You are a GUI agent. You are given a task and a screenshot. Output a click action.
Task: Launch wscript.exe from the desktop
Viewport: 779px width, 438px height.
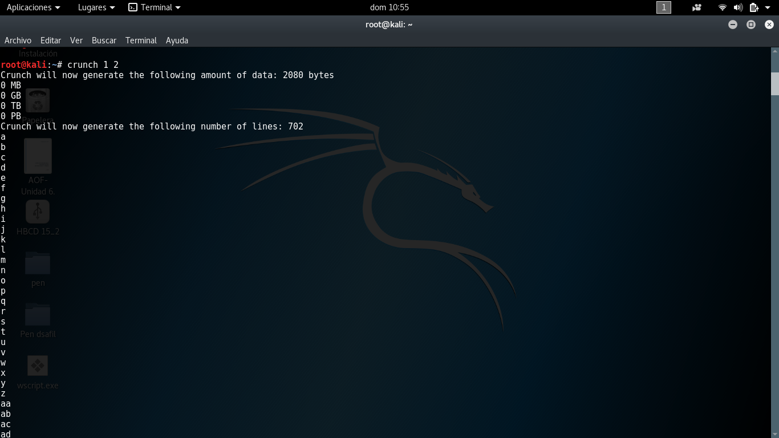[38, 366]
